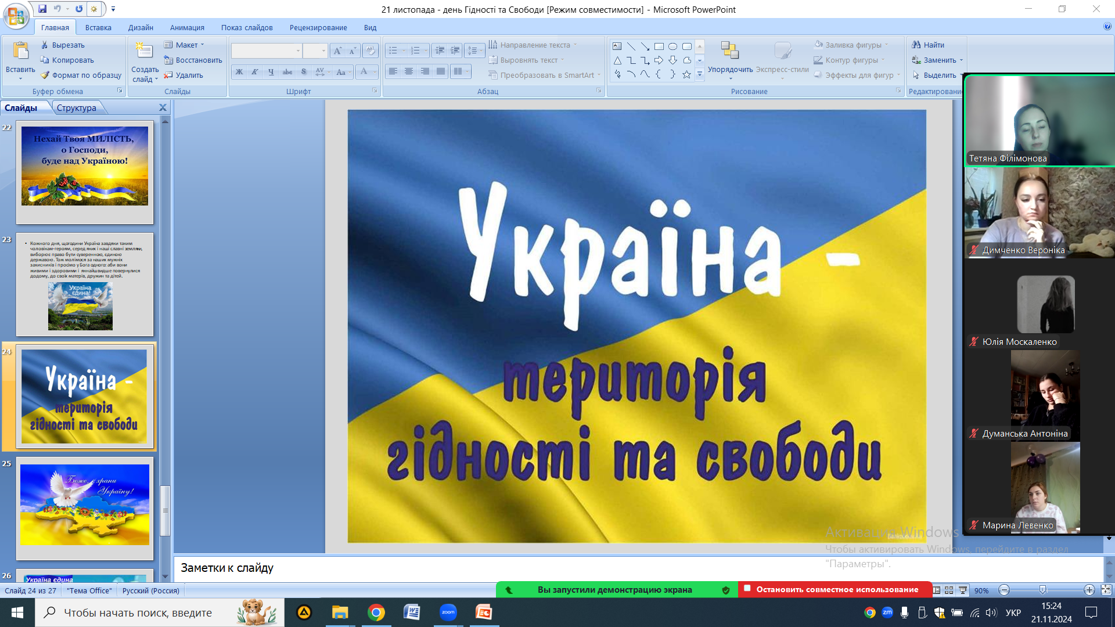Click slideshow view icon in status bar
Viewport: 1115px width, 627px height.
[x=963, y=590]
